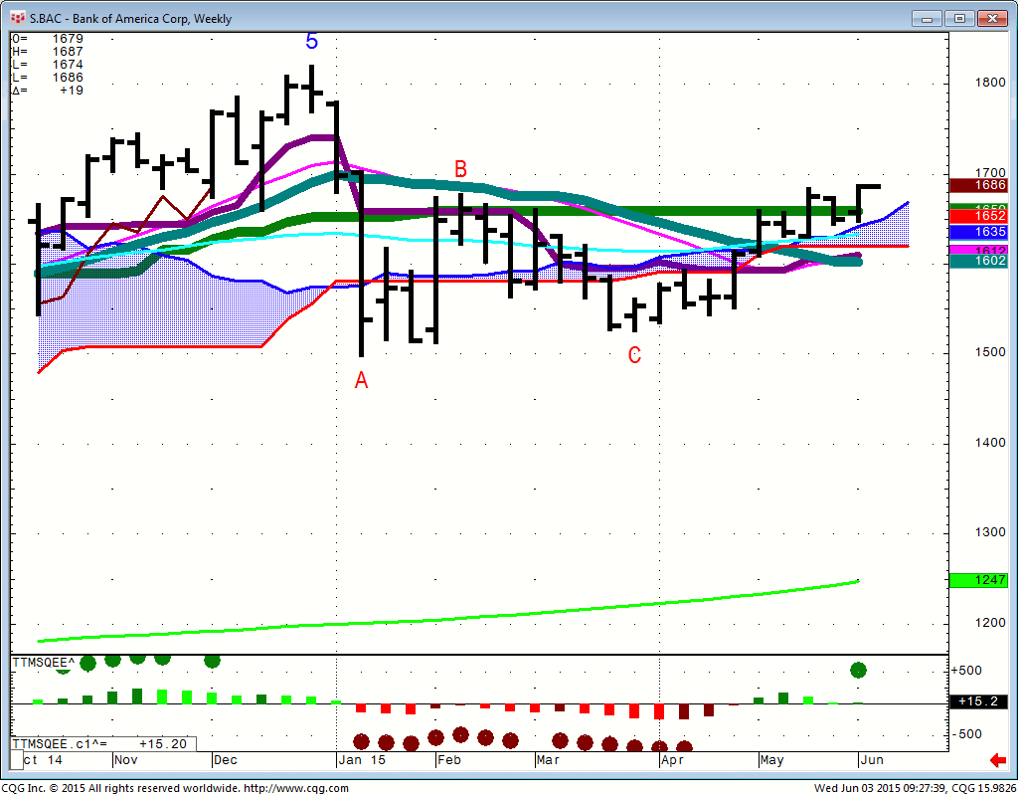Click the Dec label on time axis

pos(226,759)
